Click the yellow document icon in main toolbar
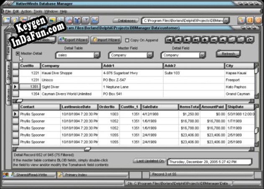The image size is (264, 189). [15, 21]
